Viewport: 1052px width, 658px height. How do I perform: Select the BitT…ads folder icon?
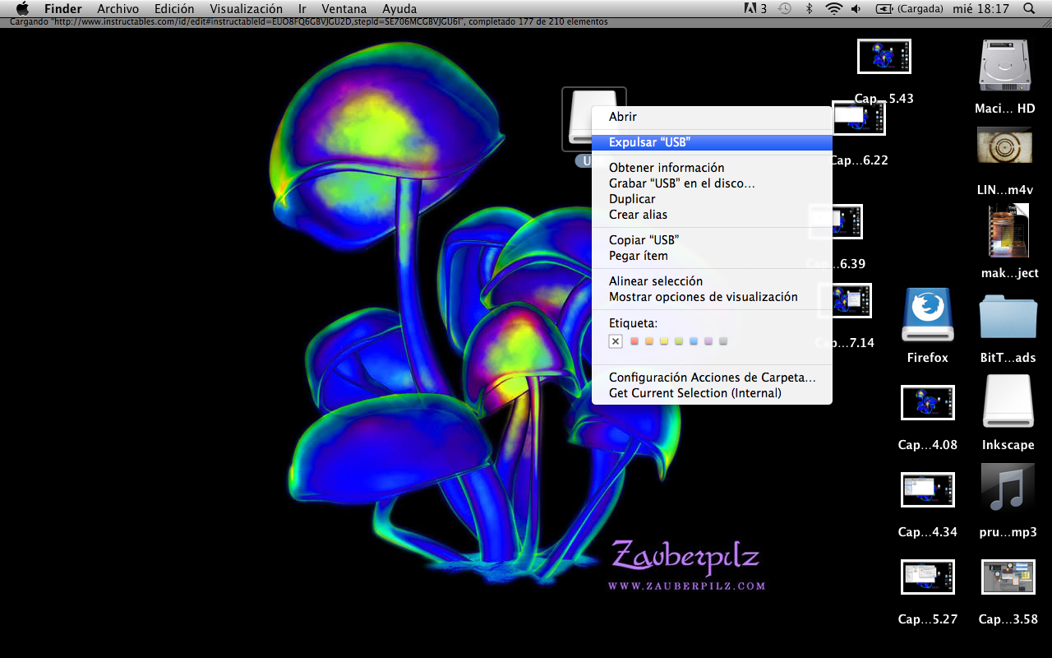[x=1008, y=316]
